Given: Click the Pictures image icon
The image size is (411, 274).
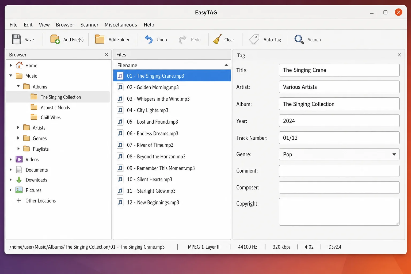Looking at the screenshot, I should [x=19, y=190].
